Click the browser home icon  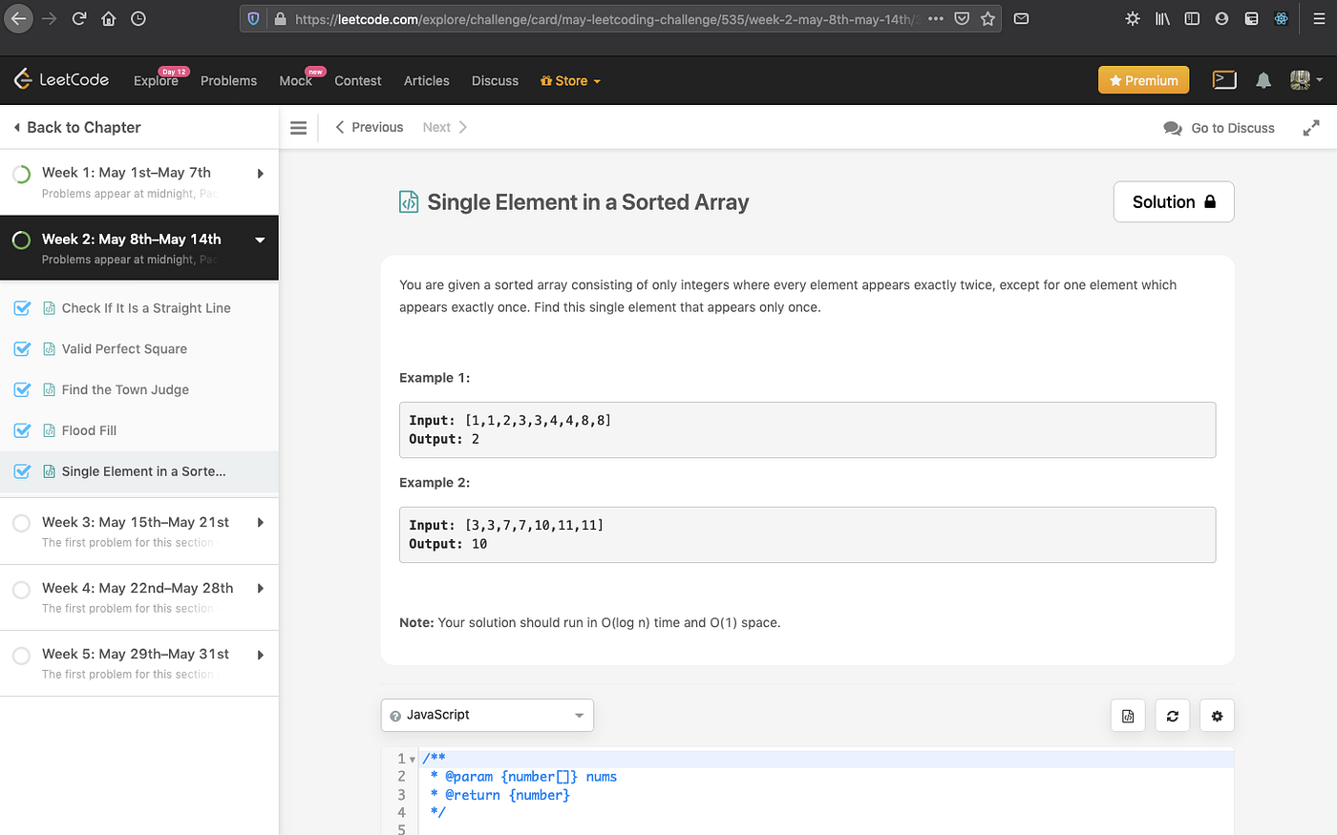coord(109,18)
